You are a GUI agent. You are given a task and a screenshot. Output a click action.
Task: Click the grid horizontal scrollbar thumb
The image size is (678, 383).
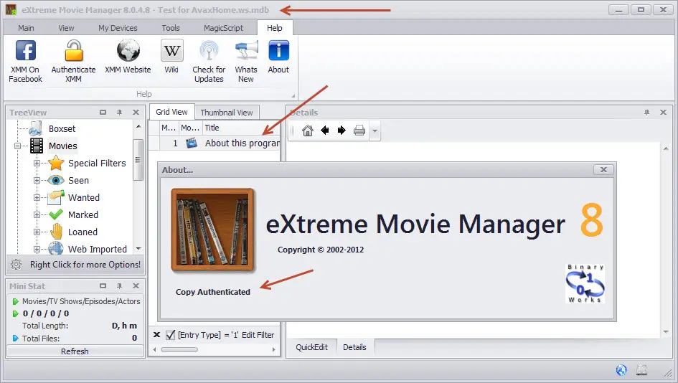(179, 350)
